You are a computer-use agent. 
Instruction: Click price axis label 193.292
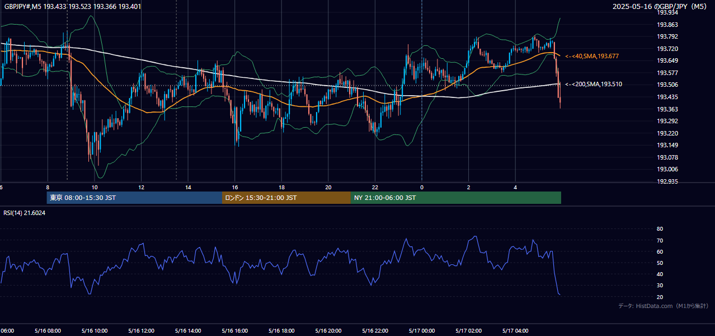(x=667, y=121)
